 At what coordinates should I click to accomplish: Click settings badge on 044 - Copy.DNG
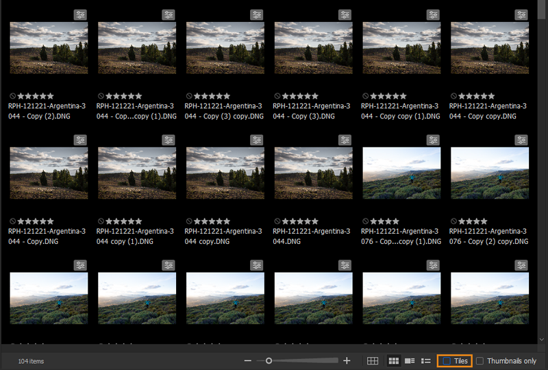coord(80,140)
